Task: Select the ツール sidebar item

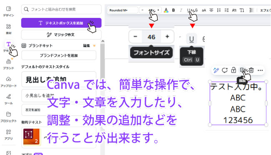Action: 8,99
